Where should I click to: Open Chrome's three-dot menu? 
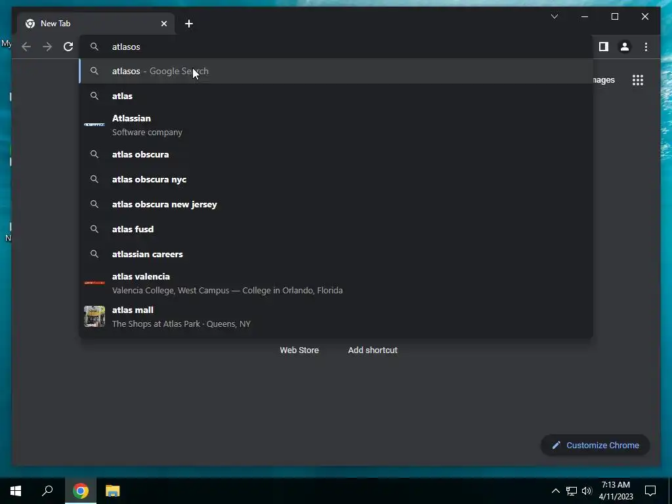tap(646, 47)
